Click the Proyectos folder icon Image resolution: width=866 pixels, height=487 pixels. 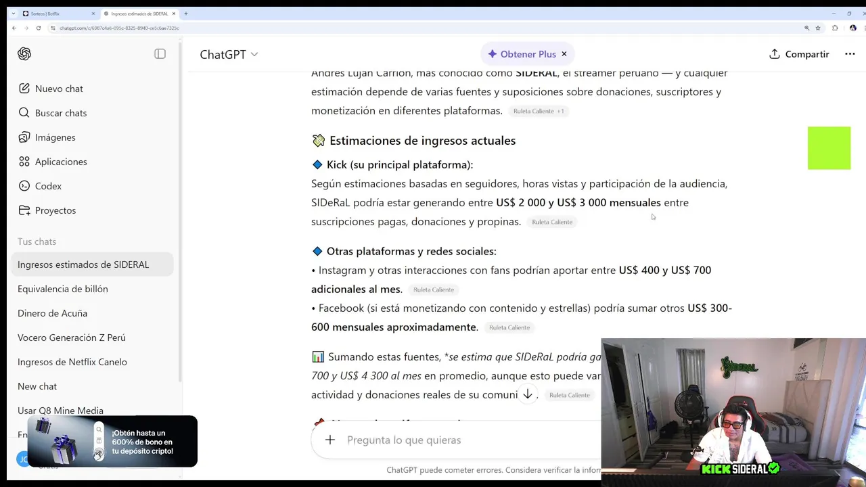[24, 210]
